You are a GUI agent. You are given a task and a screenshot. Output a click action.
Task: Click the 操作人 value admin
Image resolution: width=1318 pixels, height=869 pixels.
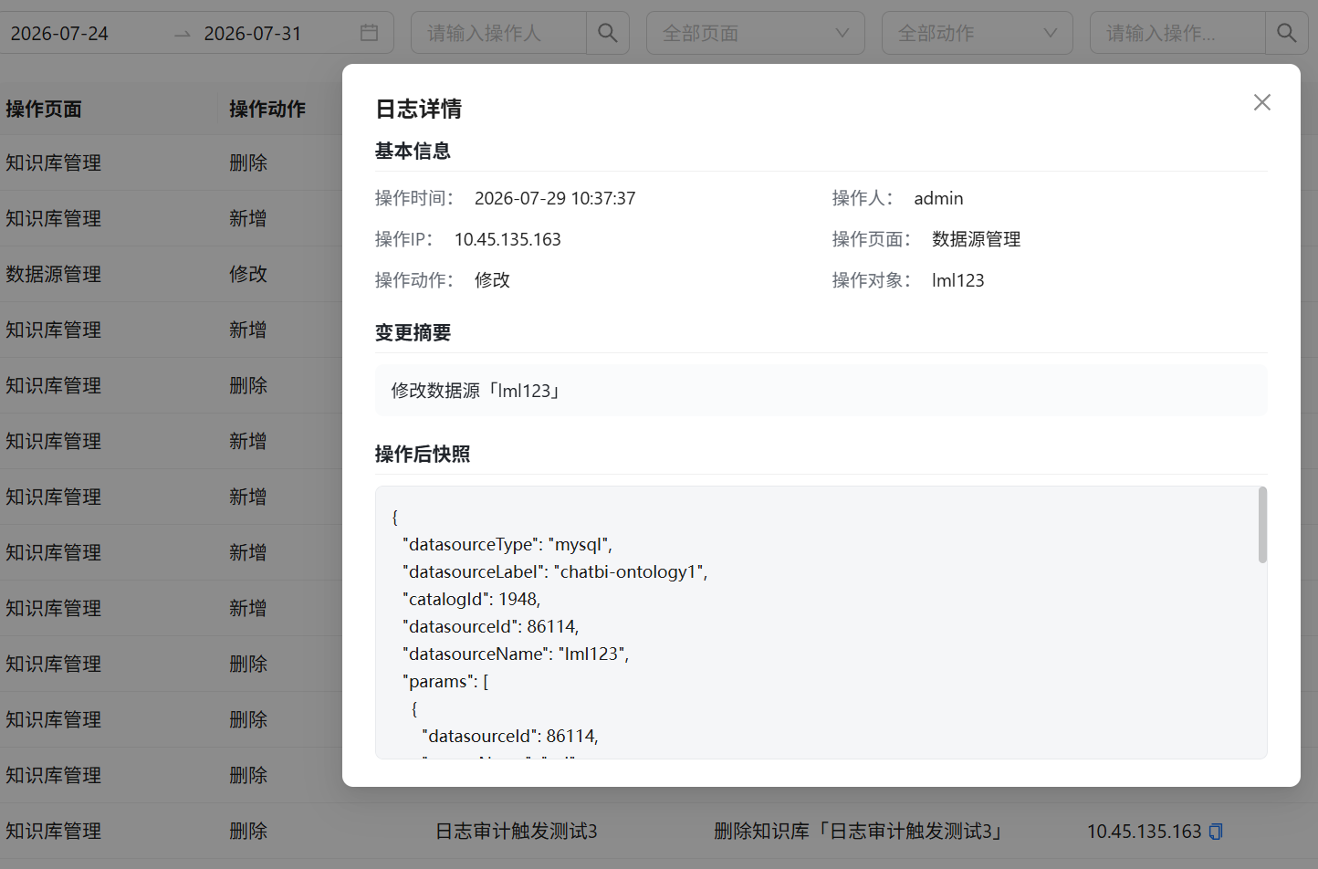tap(938, 198)
